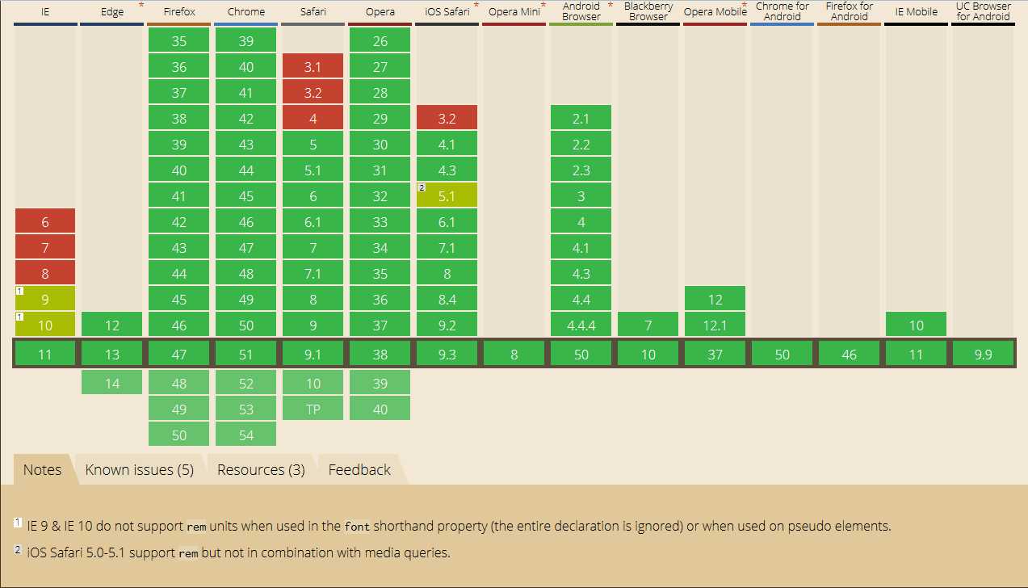Click the UC Browser for Android header
Viewport: 1028px width, 588px height.
[984, 12]
